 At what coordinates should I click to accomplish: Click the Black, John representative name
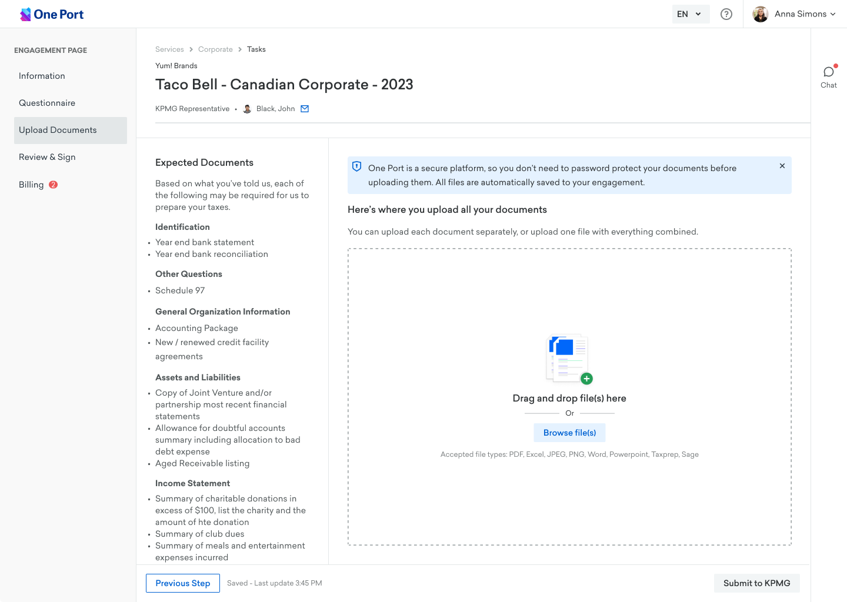pyautogui.click(x=275, y=109)
